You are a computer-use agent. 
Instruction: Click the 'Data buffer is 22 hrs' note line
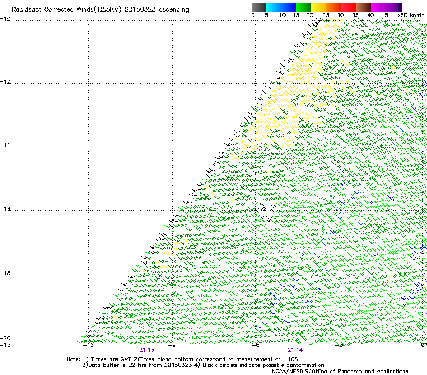coord(203,365)
